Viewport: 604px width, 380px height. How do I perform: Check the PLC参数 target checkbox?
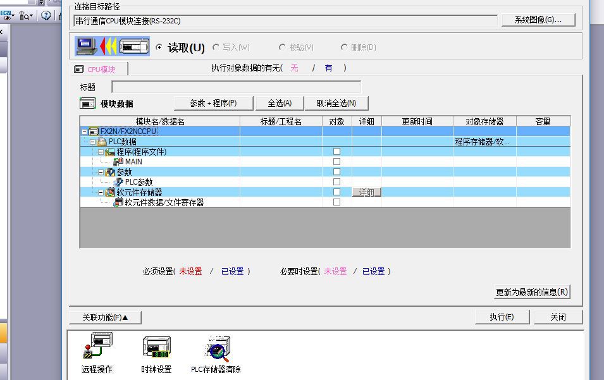coord(336,181)
